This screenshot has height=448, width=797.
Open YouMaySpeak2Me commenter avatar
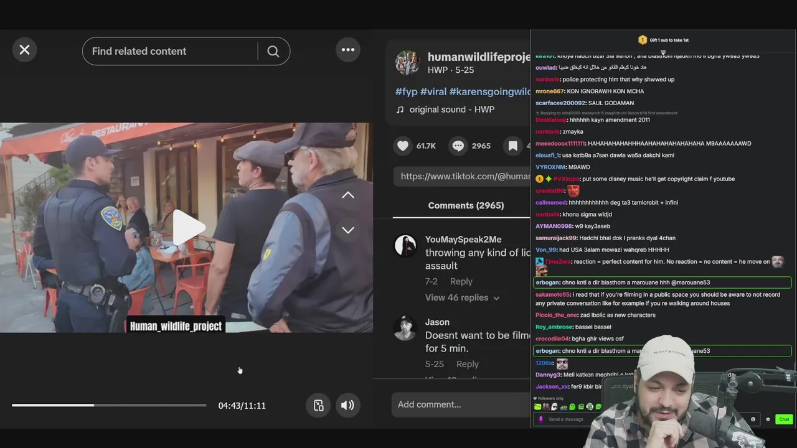click(x=405, y=246)
